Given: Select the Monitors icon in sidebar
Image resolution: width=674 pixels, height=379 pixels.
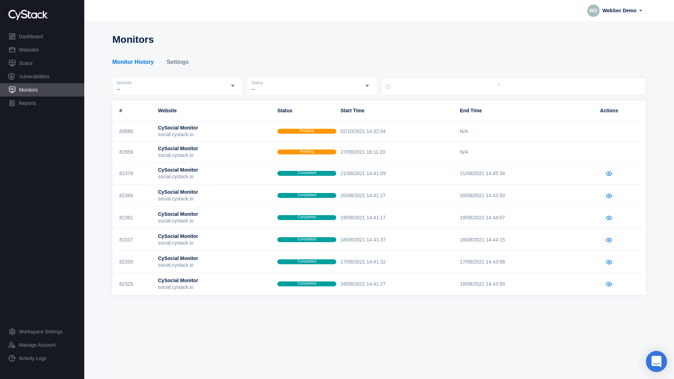Looking at the screenshot, I should tap(12, 90).
